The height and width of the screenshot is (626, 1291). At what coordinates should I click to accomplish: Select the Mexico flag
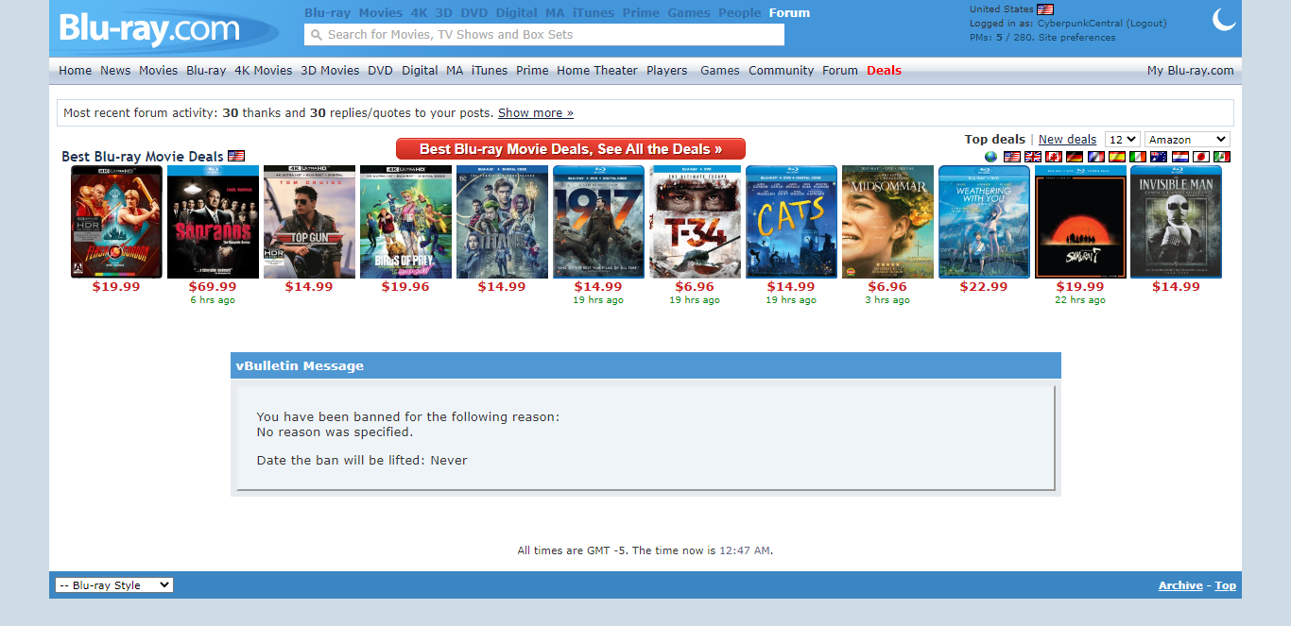click(x=1221, y=157)
